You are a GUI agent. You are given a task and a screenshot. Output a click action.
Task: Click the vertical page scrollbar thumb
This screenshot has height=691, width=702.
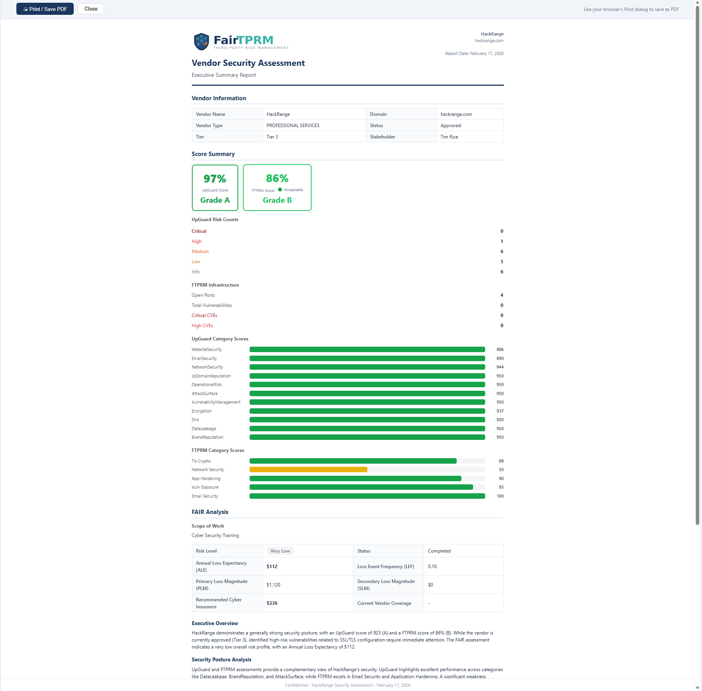click(x=698, y=265)
